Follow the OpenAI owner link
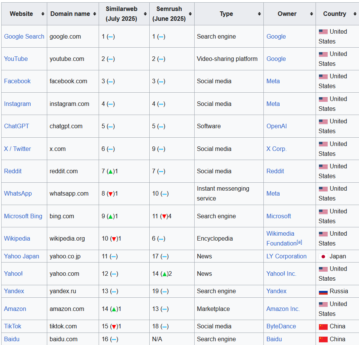Image resolution: width=359 pixels, height=345 pixels. 277,126
